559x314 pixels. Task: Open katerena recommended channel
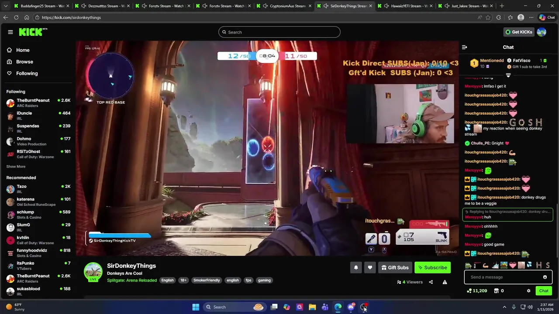click(x=38, y=202)
